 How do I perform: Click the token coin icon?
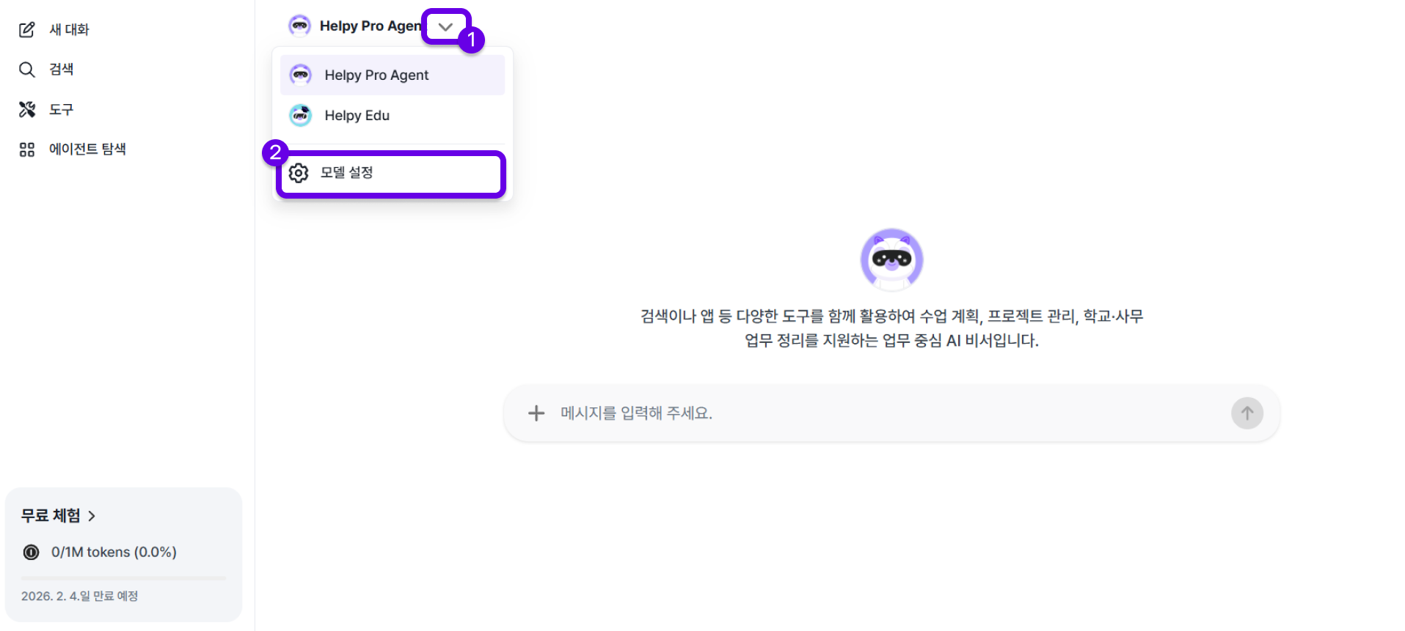click(x=32, y=553)
